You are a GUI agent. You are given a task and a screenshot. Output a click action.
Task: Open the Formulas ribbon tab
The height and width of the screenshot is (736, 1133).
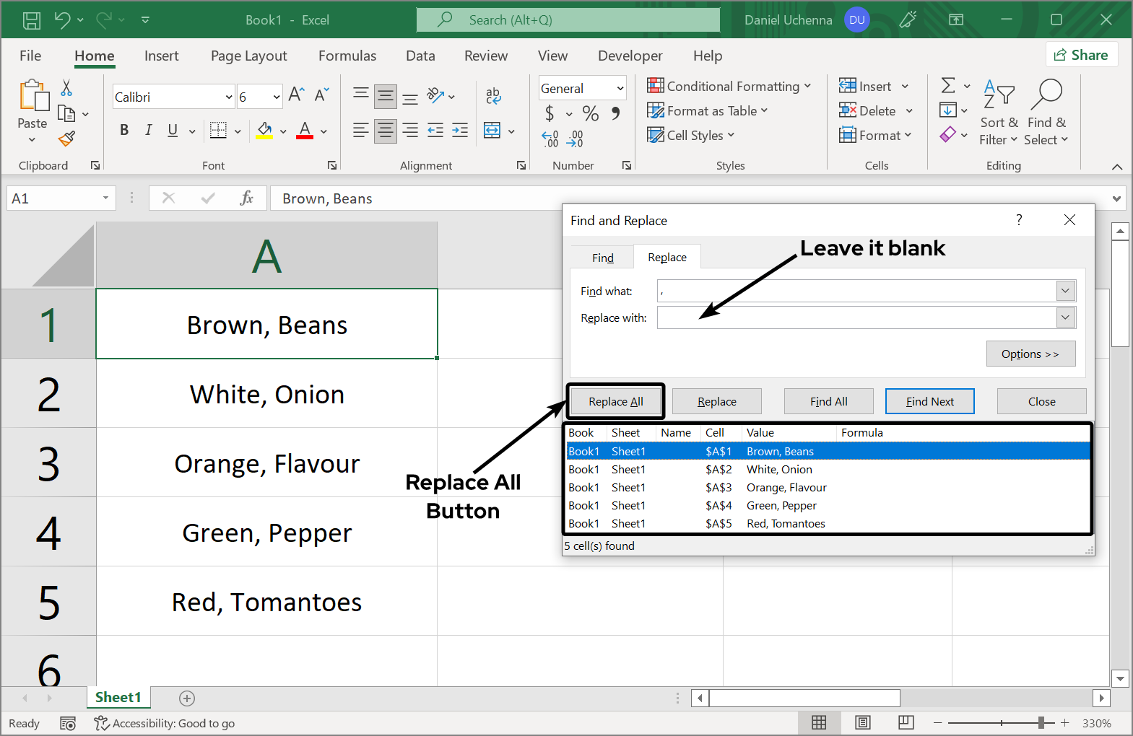pos(347,56)
